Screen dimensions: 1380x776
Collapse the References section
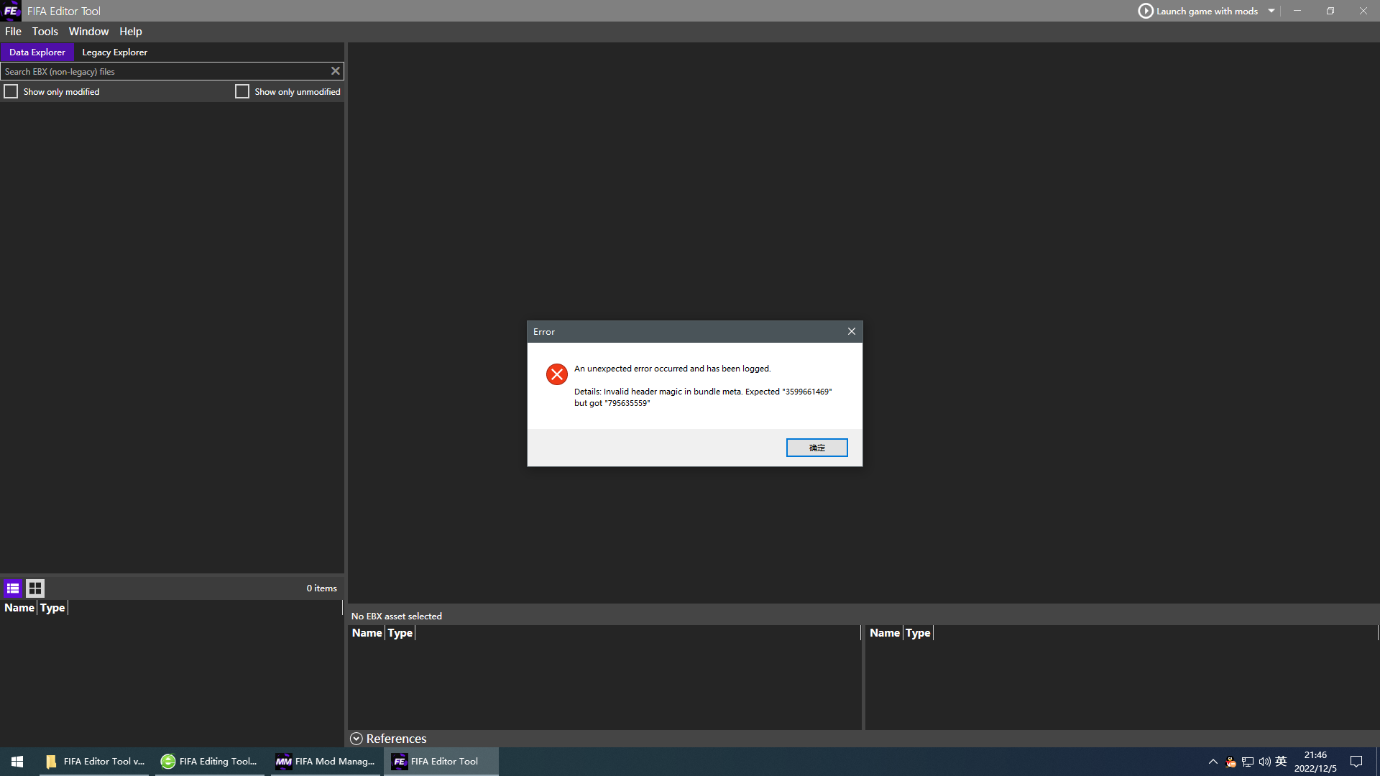(x=356, y=739)
